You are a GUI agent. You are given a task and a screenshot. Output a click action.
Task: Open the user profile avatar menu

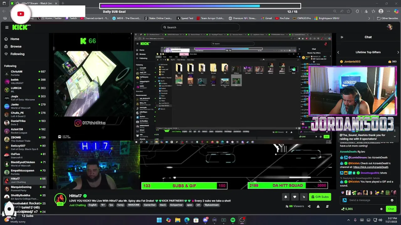(390, 27)
